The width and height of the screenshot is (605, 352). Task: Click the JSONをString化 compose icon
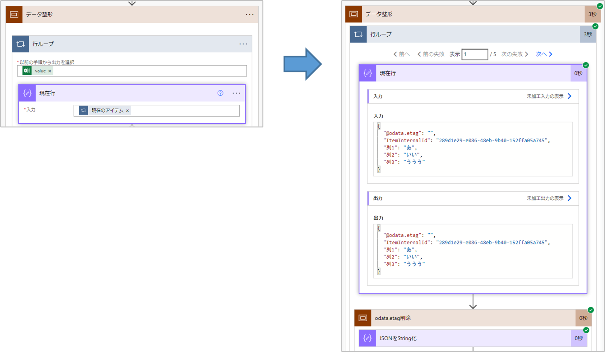click(x=367, y=338)
